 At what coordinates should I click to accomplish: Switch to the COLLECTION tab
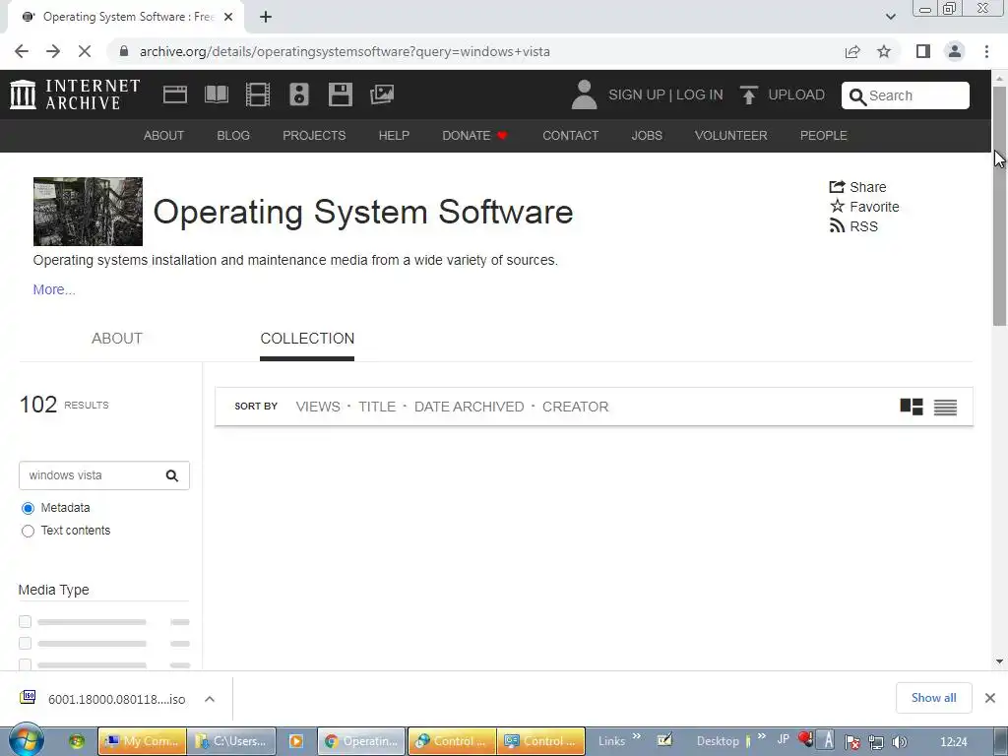tap(307, 339)
